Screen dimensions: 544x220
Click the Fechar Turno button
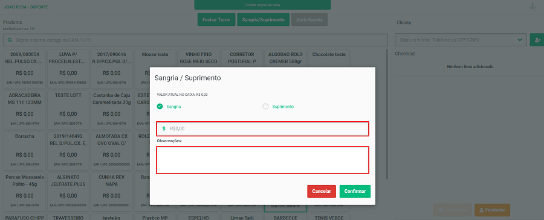[x=216, y=20]
